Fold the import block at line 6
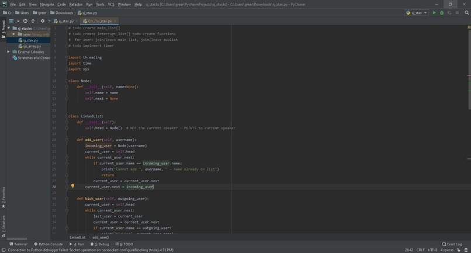The height and width of the screenshot is (253, 471). (x=67, y=57)
